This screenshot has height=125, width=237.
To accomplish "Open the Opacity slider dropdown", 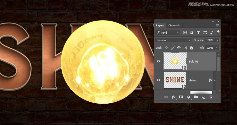I will 217,40.
